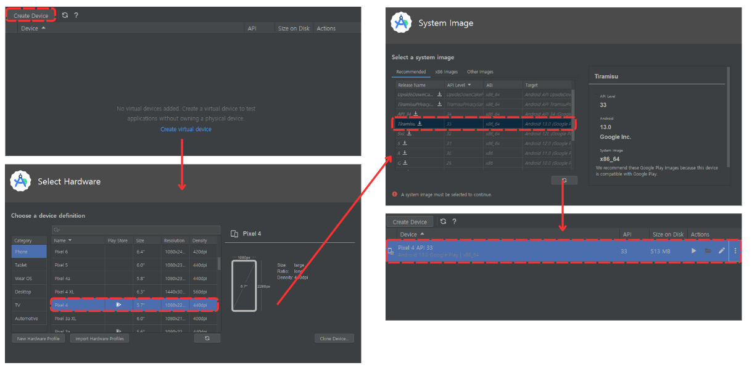Click the refresh button under the hardware device table

pos(207,338)
